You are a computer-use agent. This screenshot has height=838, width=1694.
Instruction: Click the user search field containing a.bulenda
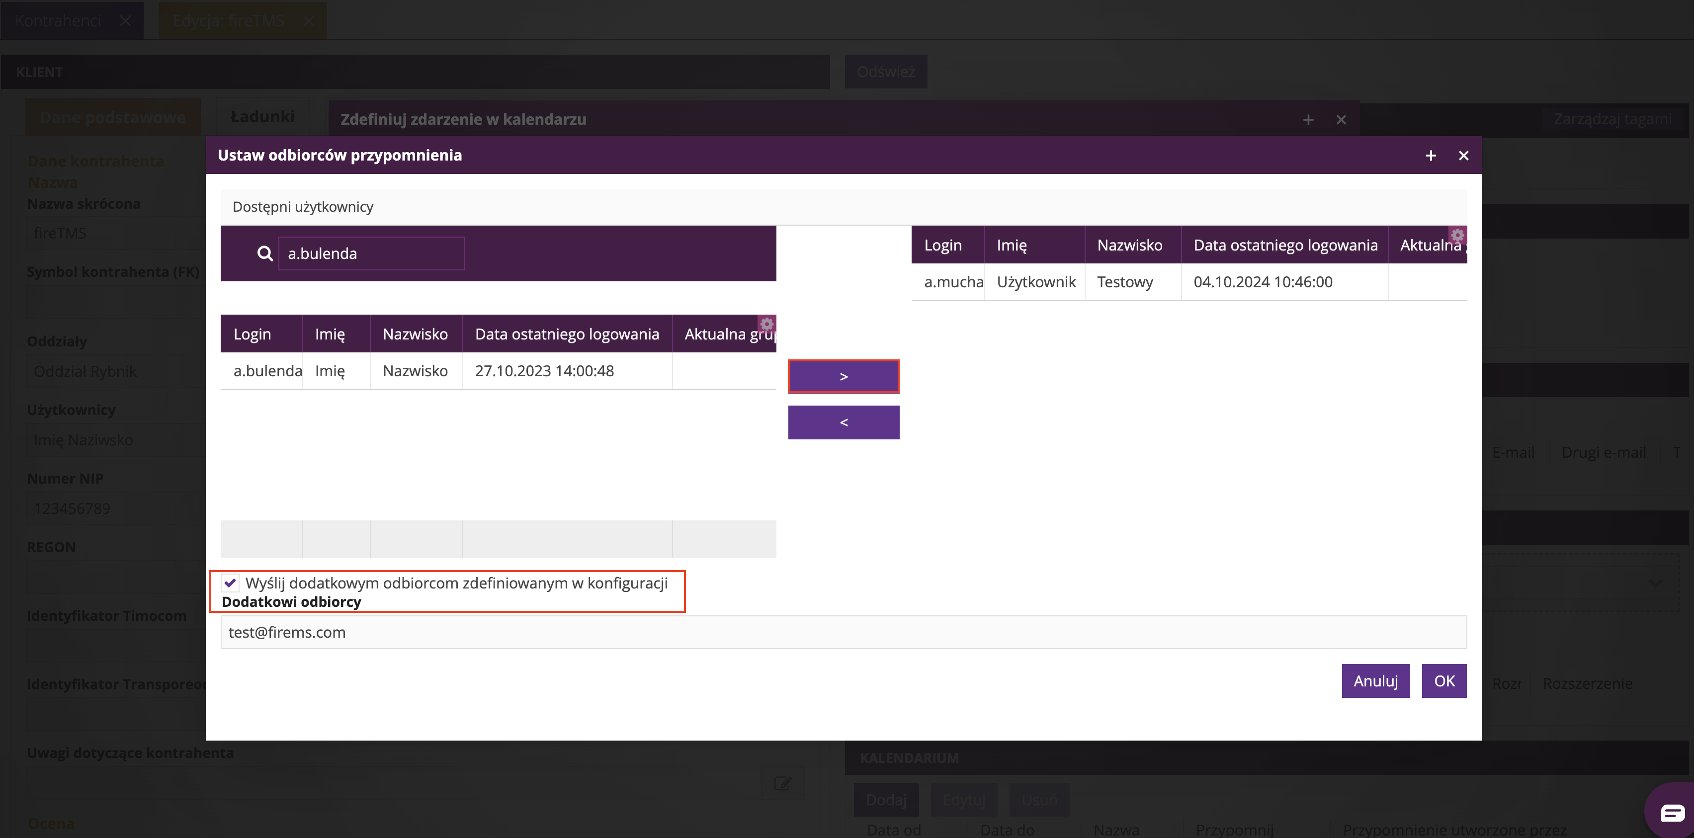[371, 253]
